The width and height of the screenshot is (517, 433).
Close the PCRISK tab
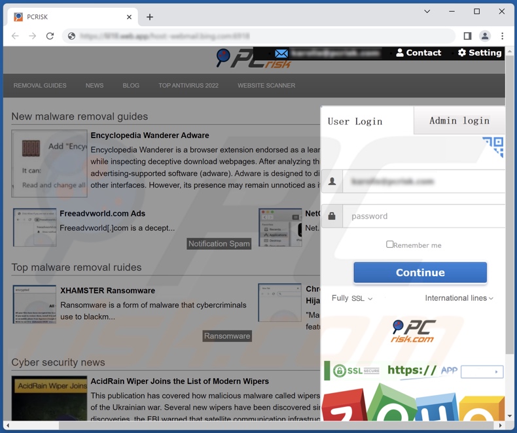130,17
